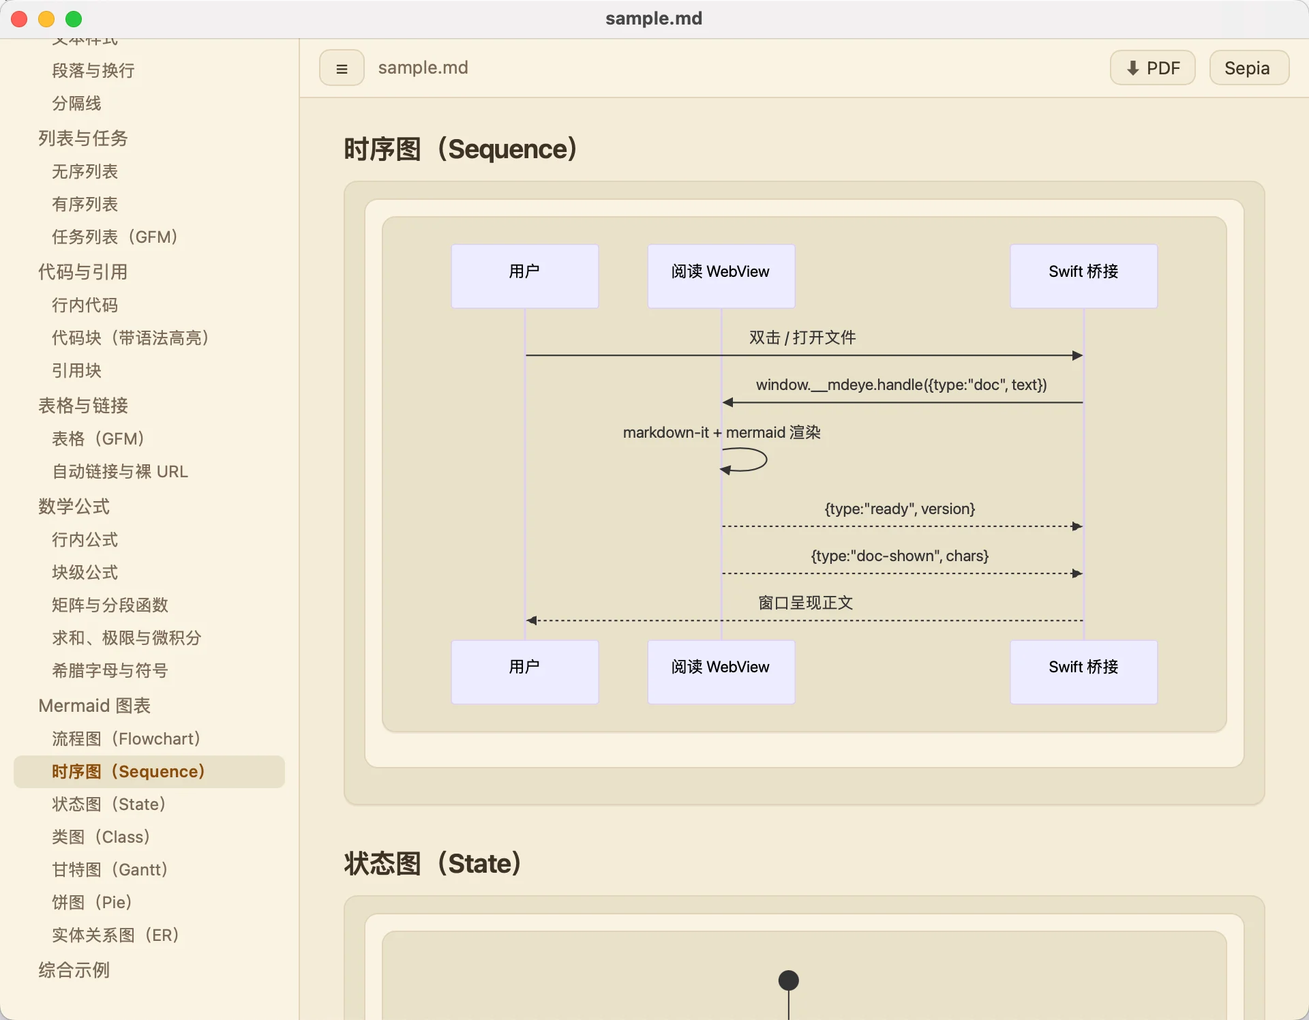Click the 双击 / 打开文件 message label

(802, 337)
